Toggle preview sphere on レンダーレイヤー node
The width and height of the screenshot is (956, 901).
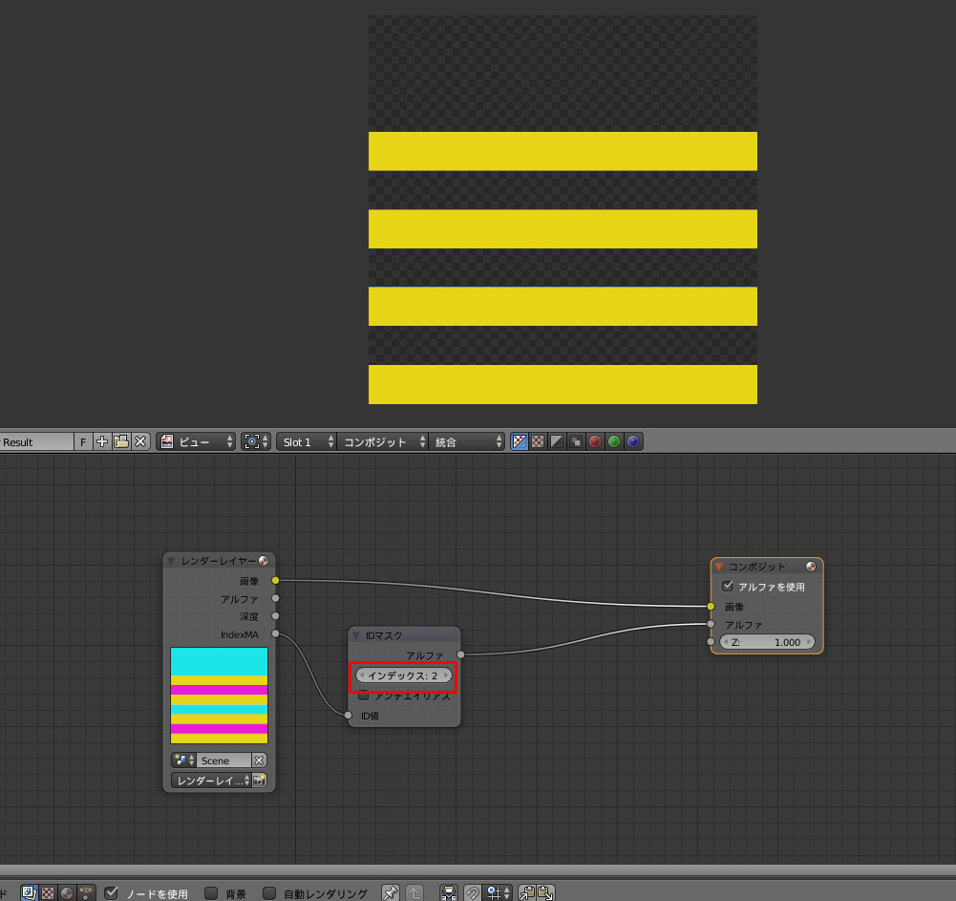coord(264,561)
